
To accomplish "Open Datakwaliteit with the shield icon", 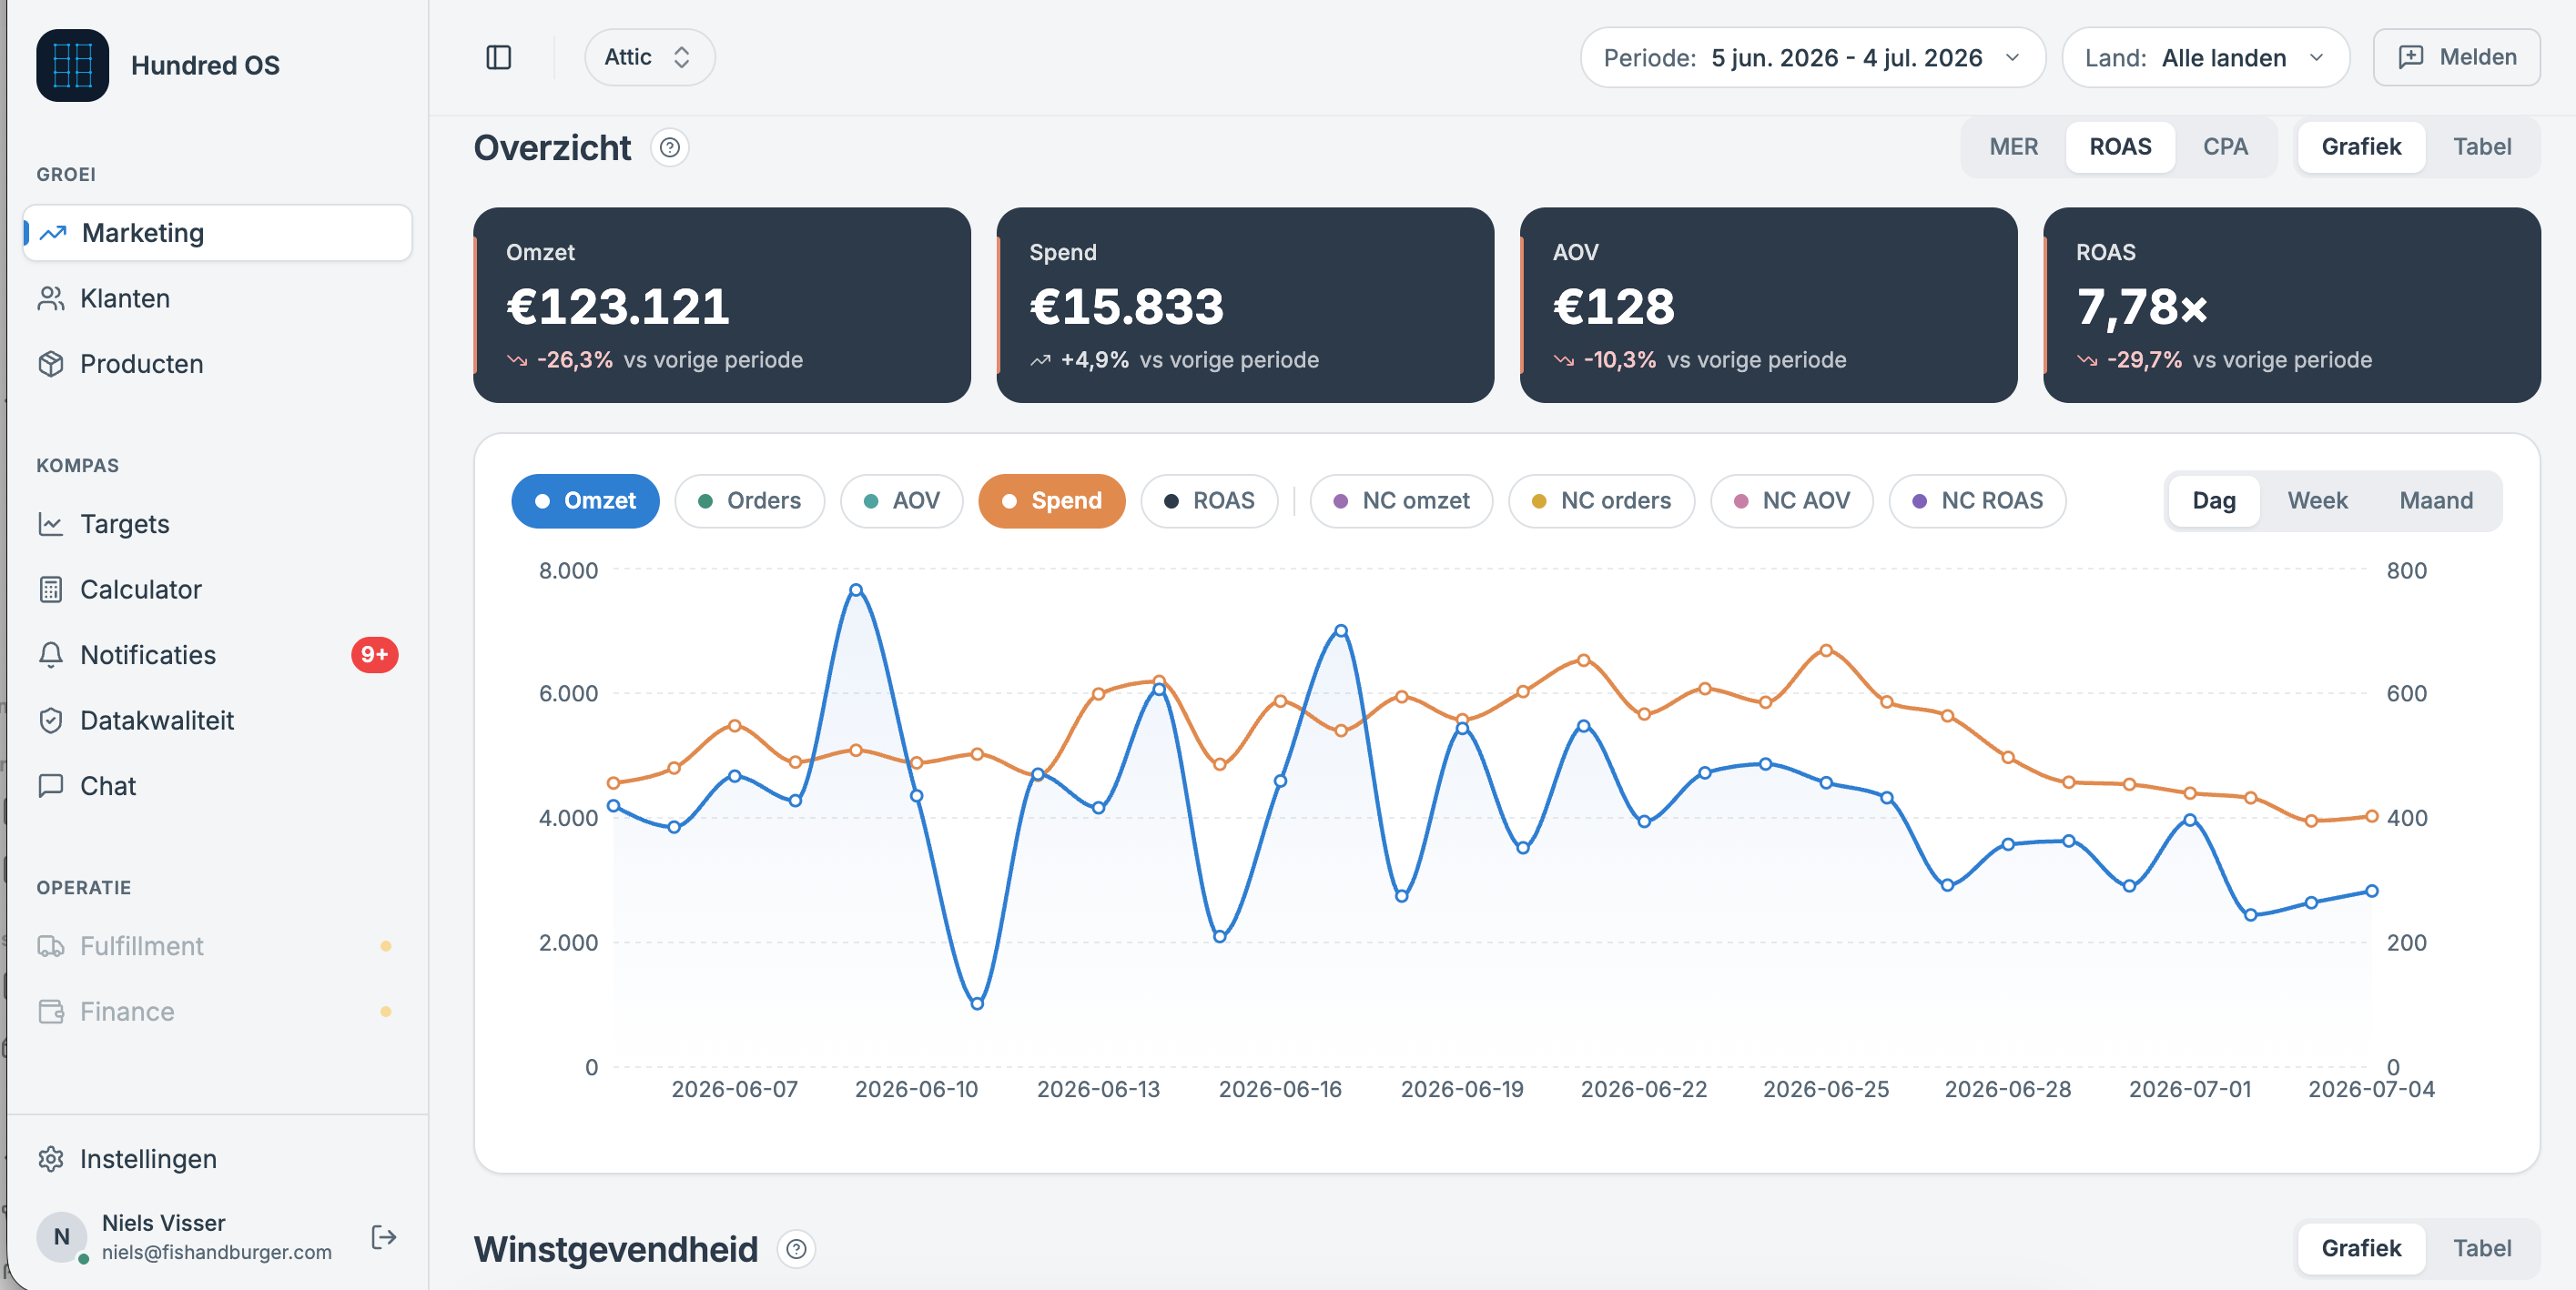I will (x=51, y=721).
